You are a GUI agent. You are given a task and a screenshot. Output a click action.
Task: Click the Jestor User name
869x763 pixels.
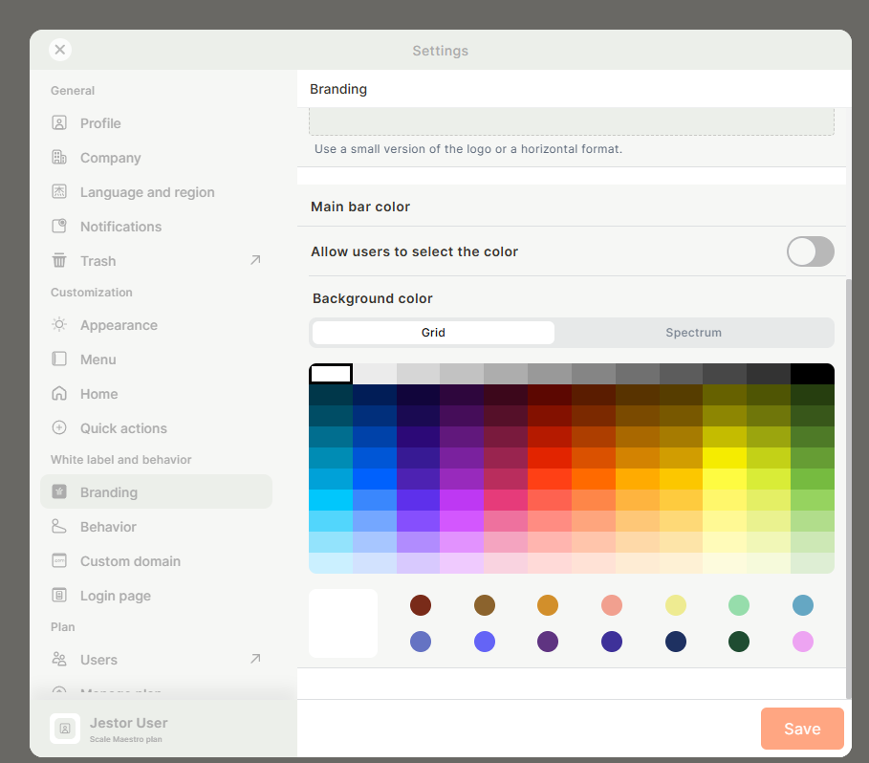(128, 723)
